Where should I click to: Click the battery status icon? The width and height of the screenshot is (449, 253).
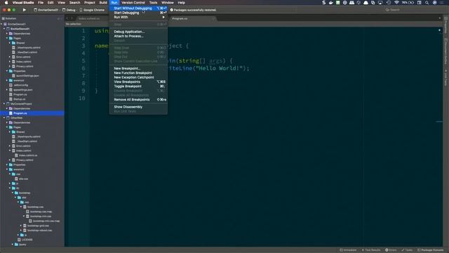[411, 3]
